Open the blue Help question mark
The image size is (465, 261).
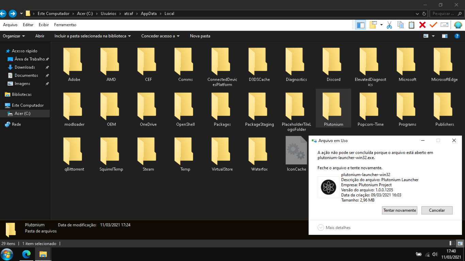click(x=458, y=36)
